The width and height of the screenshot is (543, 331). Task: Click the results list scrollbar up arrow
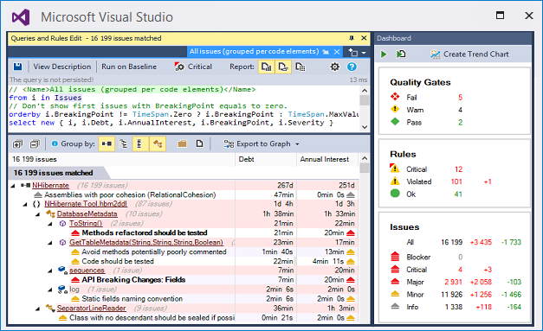point(365,158)
